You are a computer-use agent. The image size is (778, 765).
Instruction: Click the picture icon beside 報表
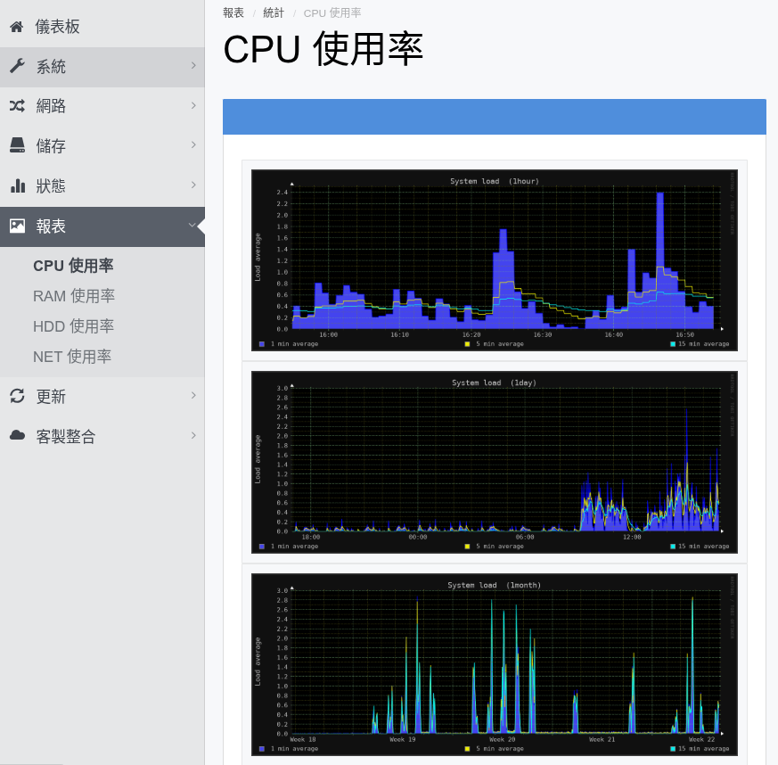[x=17, y=226]
